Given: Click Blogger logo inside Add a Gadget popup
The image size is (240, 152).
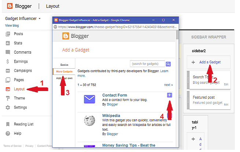Looking at the screenshot, I should (x=76, y=36).
